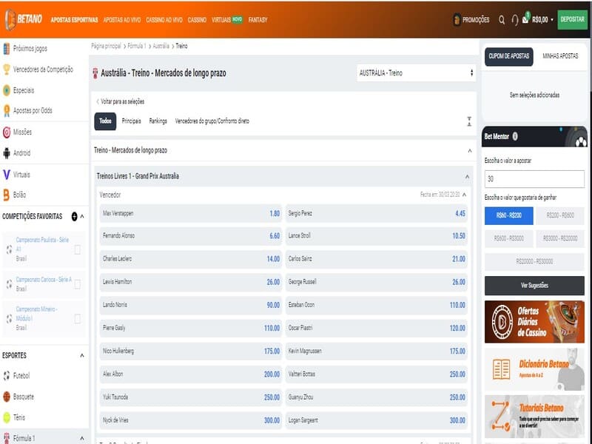Image resolution: width=592 pixels, height=444 pixels.
Task: Click the Bet Mentor info icon
Action: click(x=515, y=136)
